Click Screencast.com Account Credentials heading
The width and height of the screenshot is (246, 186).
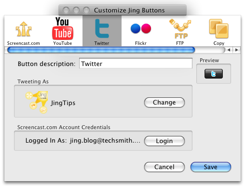[x=64, y=127]
